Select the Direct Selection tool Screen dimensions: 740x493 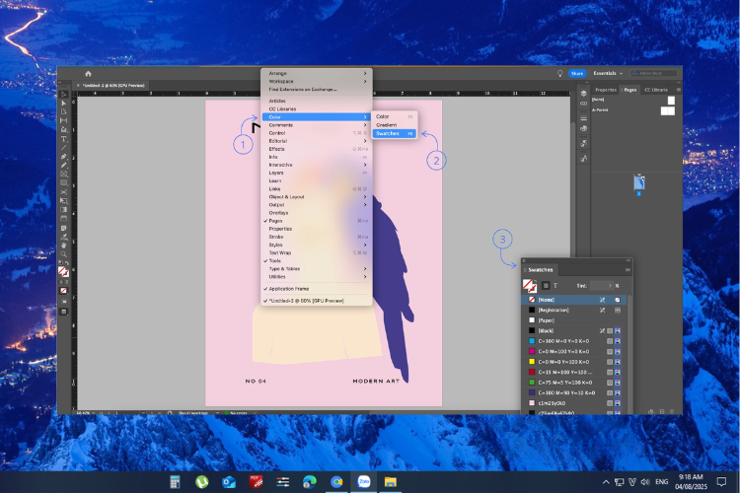tap(64, 103)
